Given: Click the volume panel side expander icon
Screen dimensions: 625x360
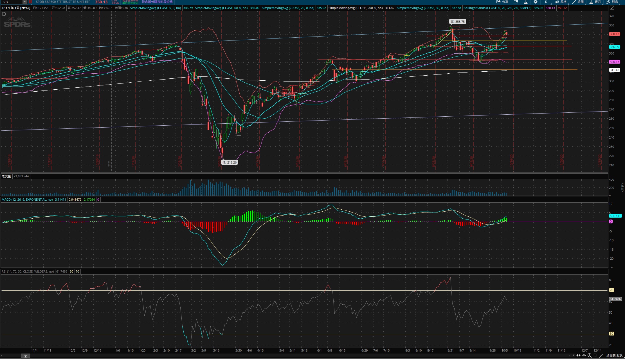Looking at the screenshot, I should tap(623, 187).
